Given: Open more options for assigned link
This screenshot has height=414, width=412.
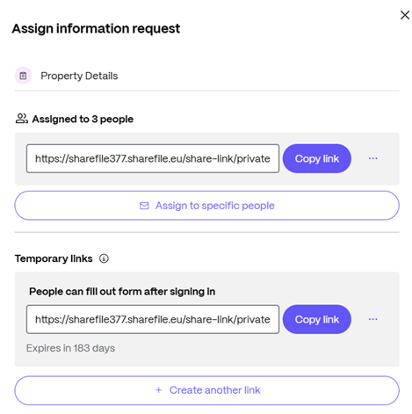Looking at the screenshot, I should coord(372,158).
